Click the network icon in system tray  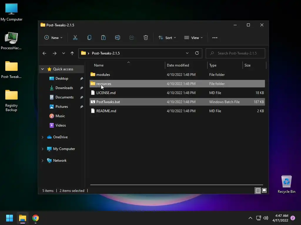click(259, 218)
